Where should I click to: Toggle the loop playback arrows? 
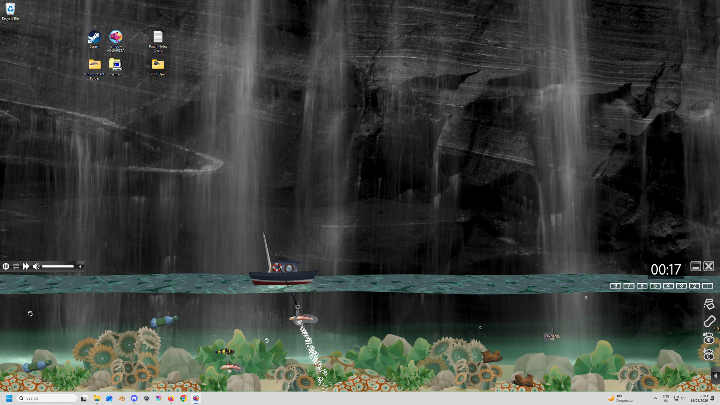(x=16, y=266)
